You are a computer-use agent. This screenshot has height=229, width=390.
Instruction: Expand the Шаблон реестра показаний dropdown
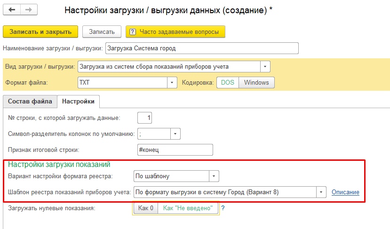click(321, 192)
